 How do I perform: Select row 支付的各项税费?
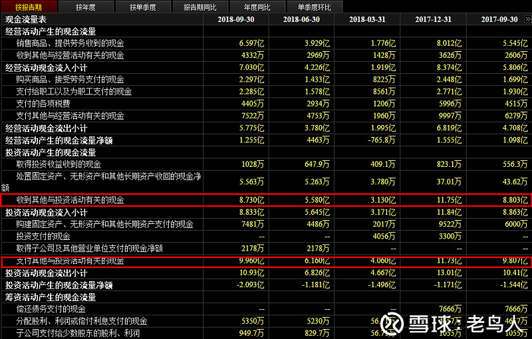(266, 104)
